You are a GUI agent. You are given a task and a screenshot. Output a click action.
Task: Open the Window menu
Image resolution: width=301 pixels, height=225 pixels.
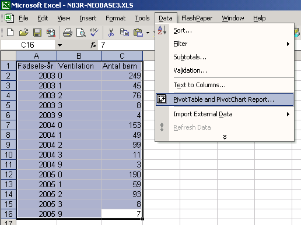point(233,18)
